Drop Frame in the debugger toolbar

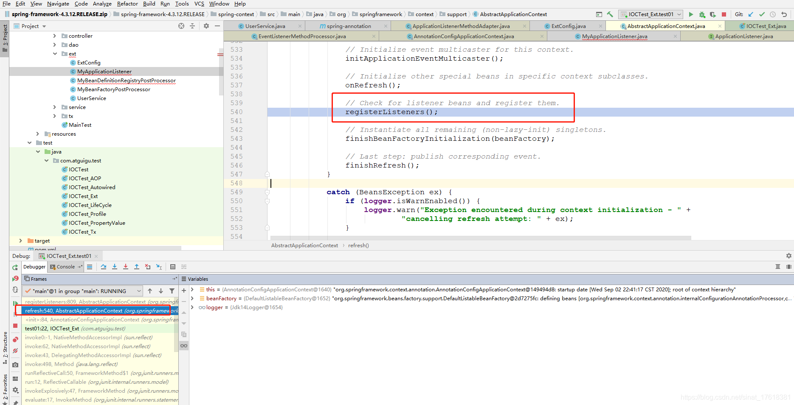pos(148,267)
